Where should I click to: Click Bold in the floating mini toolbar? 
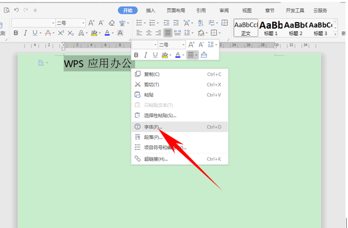coord(136,54)
